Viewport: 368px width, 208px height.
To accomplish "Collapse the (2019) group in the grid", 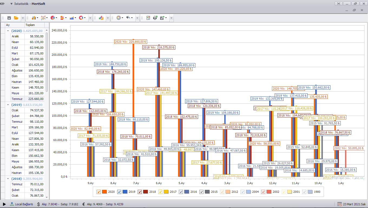I will point(8,105).
